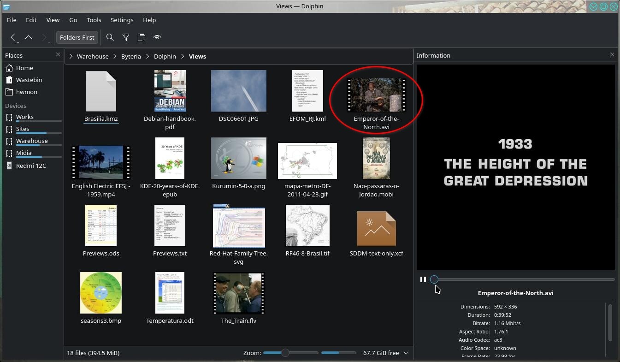Expand chevron between Byteria and Dolphin
The width and height of the screenshot is (620, 362).
tap(148, 56)
